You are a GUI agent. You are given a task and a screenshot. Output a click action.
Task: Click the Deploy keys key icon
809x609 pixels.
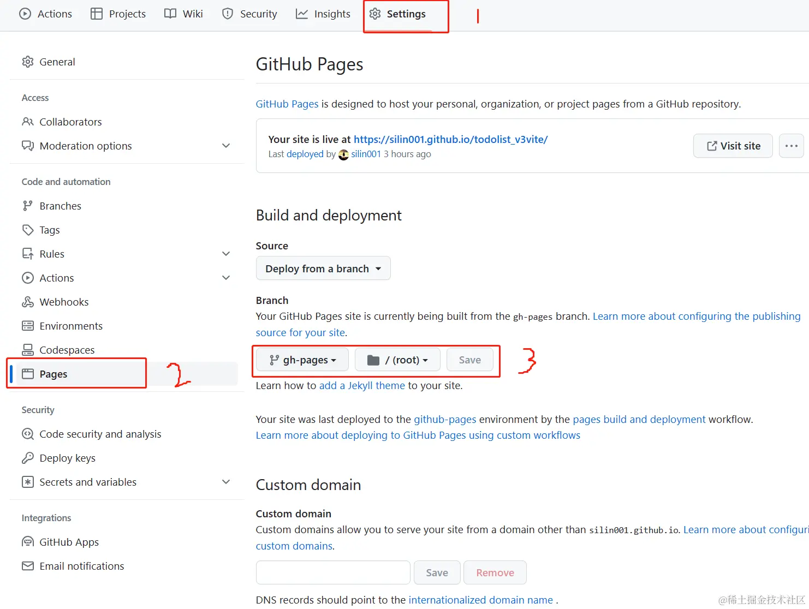tap(27, 458)
